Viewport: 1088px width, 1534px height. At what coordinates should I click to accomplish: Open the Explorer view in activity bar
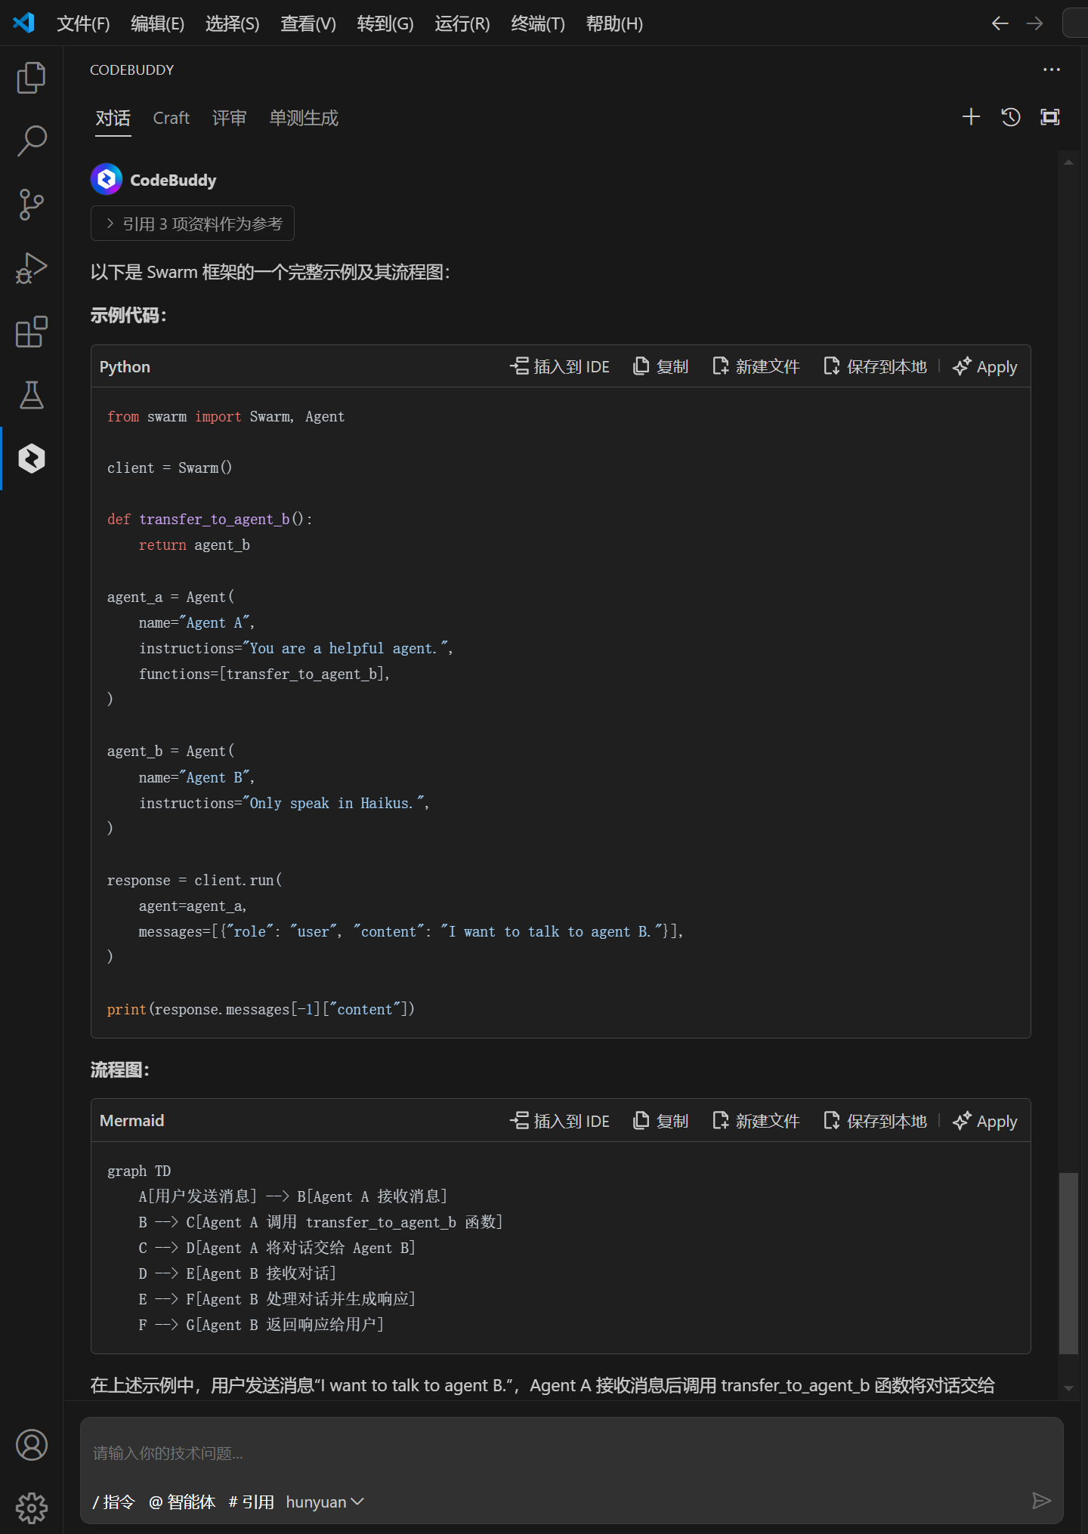[x=31, y=78]
